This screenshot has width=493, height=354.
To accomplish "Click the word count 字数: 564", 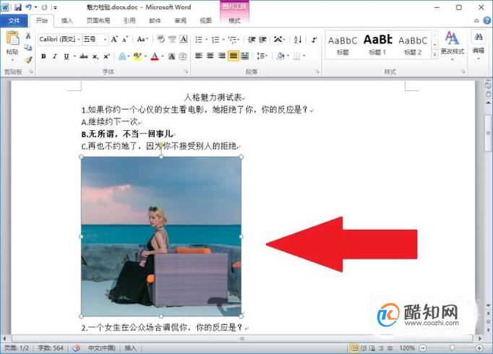I will 51,348.
